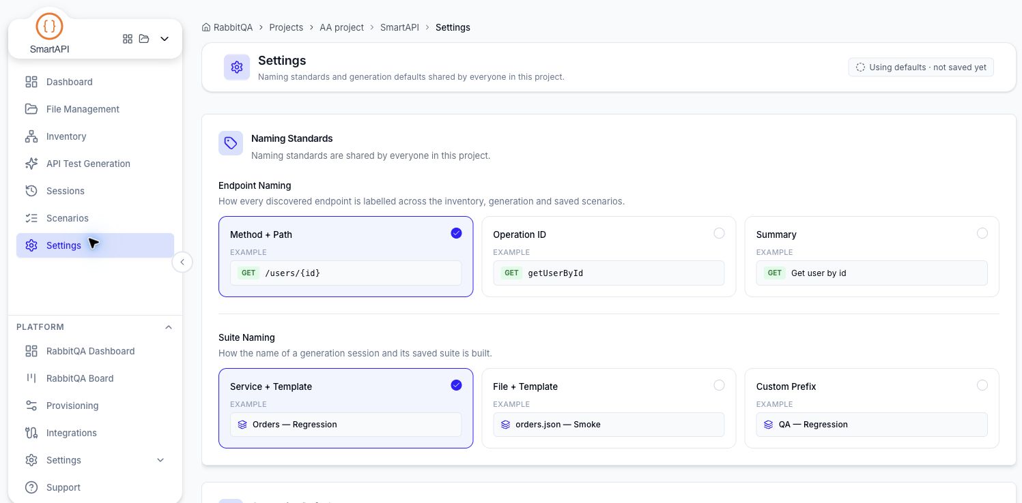Select Operation ID endpoint naming
1022x503 pixels.
(x=609, y=257)
